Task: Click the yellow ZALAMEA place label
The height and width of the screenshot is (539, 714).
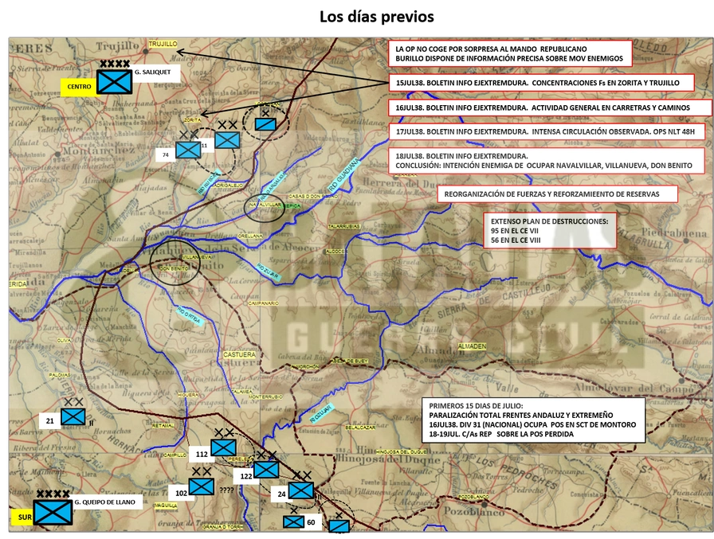Action: click(x=241, y=392)
